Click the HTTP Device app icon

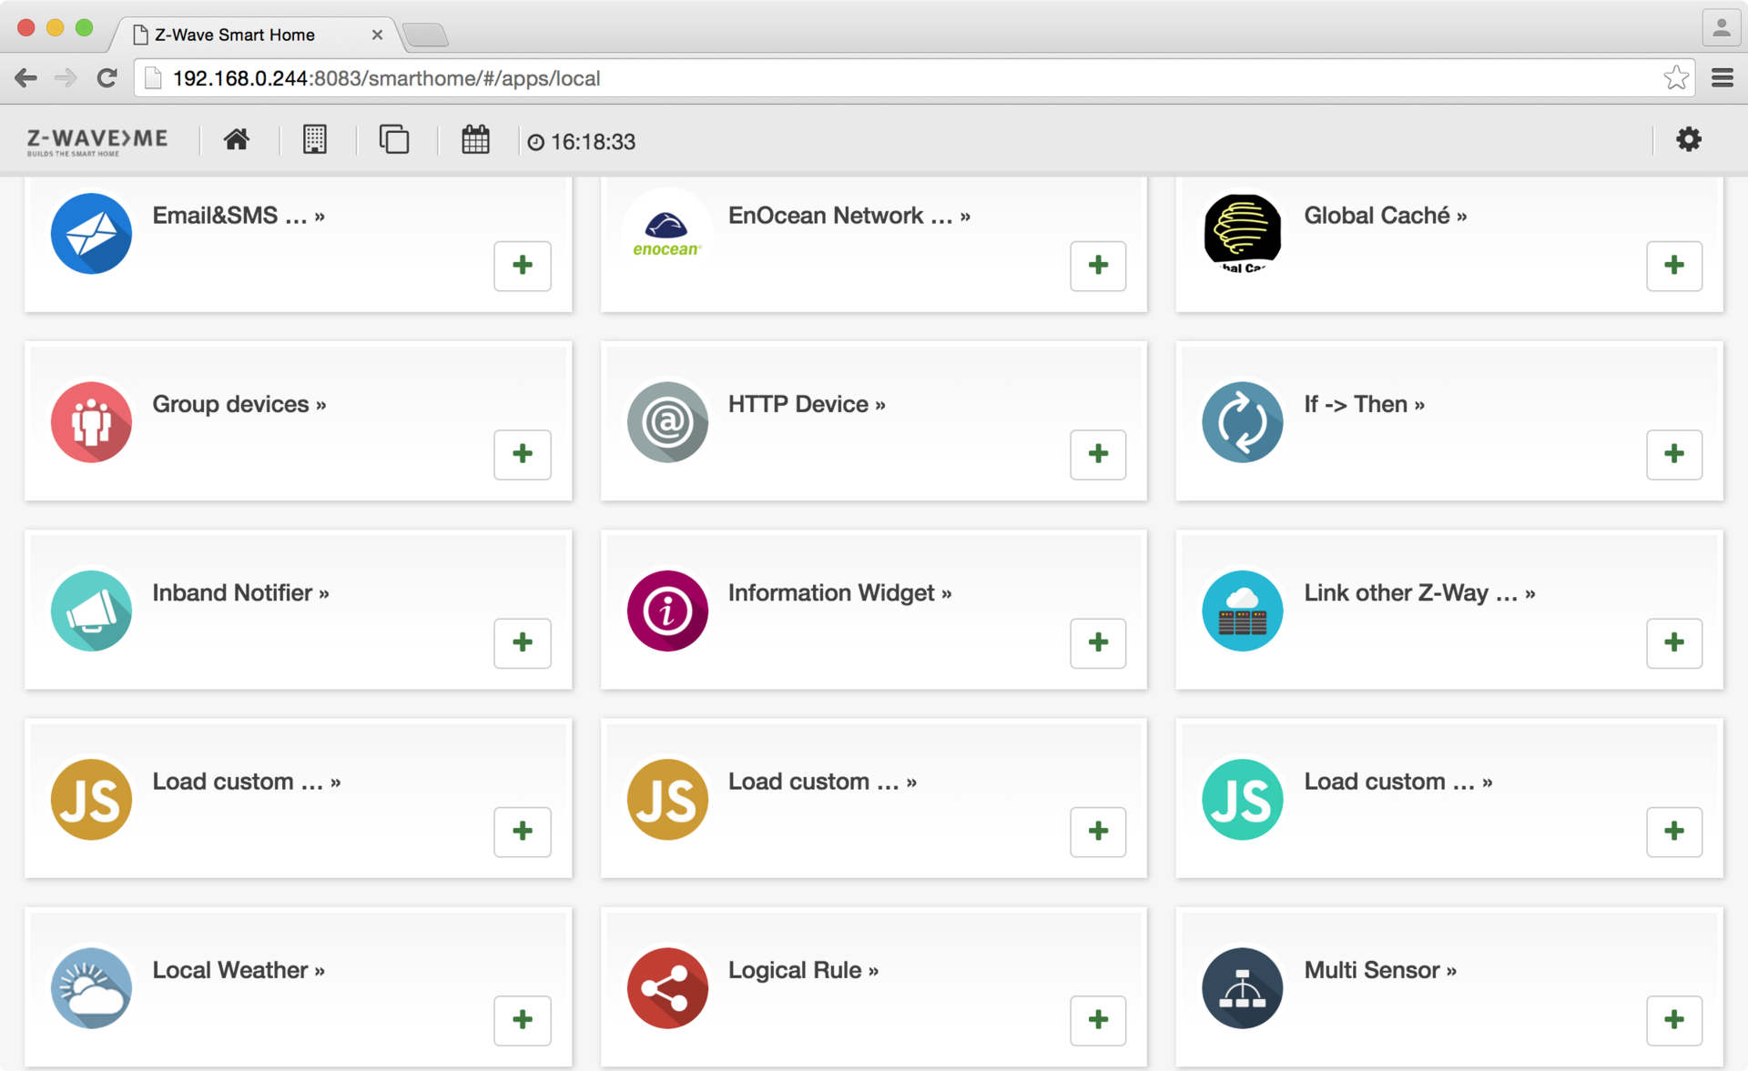point(668,419)
